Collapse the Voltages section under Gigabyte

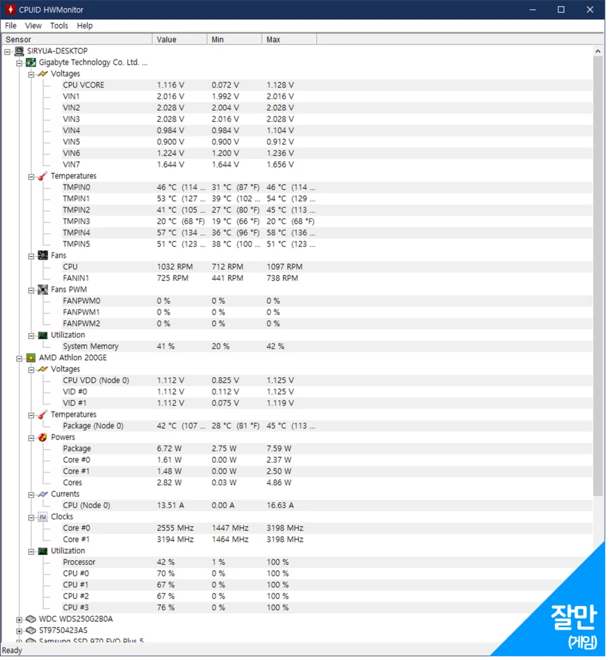(31, 74)
